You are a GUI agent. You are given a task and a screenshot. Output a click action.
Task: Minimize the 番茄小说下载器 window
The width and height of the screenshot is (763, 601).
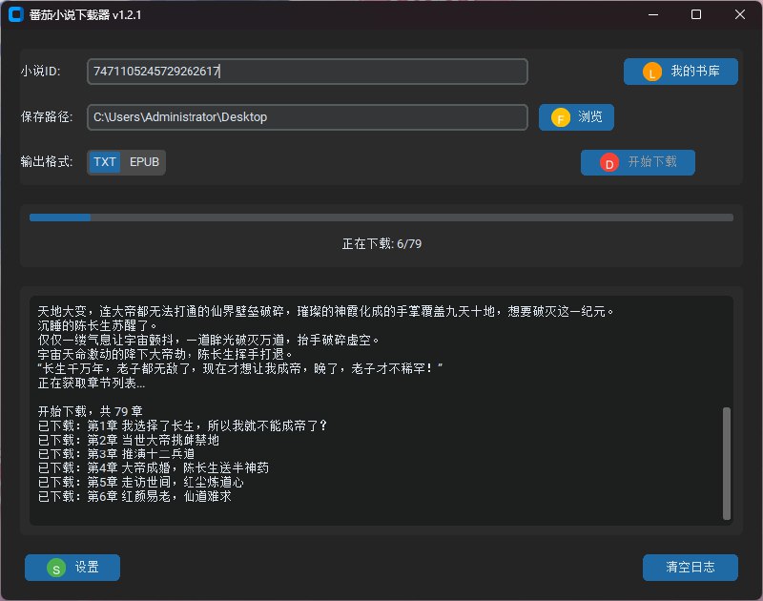coord(652,15)
